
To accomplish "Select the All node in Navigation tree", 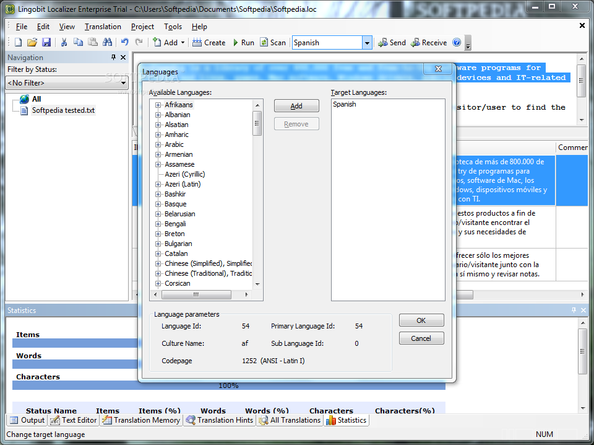I will pos(37,99).
